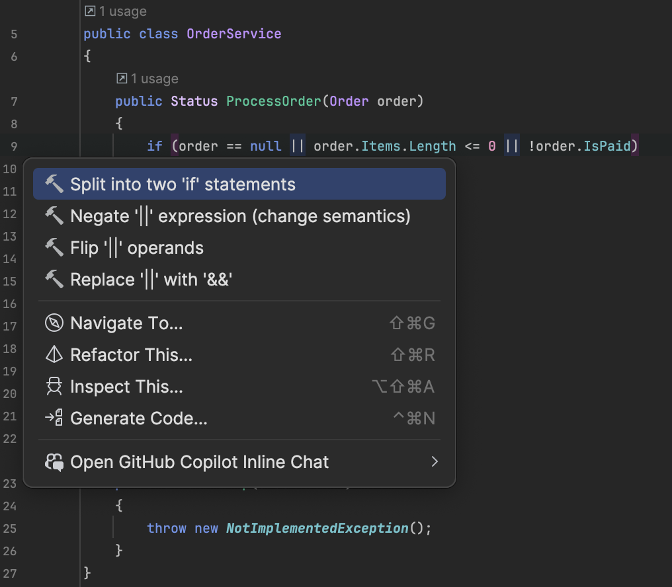Click the Generate Code icon

[54, 418]
